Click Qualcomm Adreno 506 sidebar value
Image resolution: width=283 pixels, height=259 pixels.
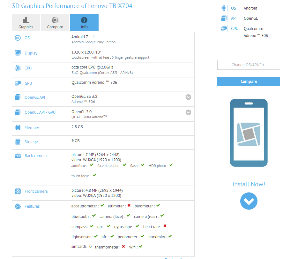(256, 32)
